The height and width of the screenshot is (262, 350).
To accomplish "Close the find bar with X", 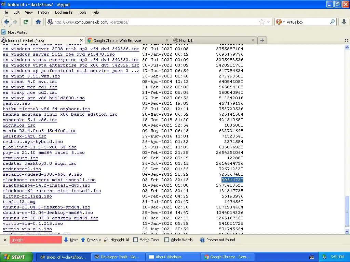I will pyautogui.click(x=5, y=240).
